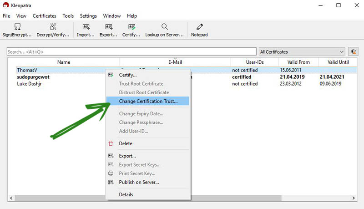Open the Decrypt/Verify tool
Viewport: 364px width, 209px height.
pos(53,30)
